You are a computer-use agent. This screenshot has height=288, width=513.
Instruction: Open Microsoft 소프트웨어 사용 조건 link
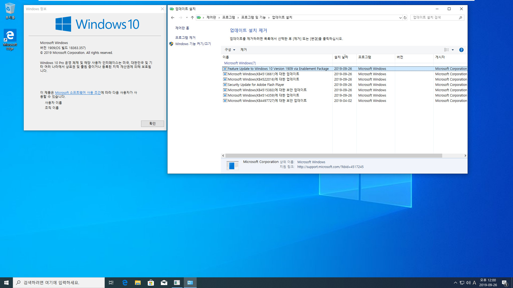(78, 93)
